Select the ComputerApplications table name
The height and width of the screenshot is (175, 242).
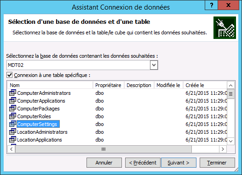(41, 101)
